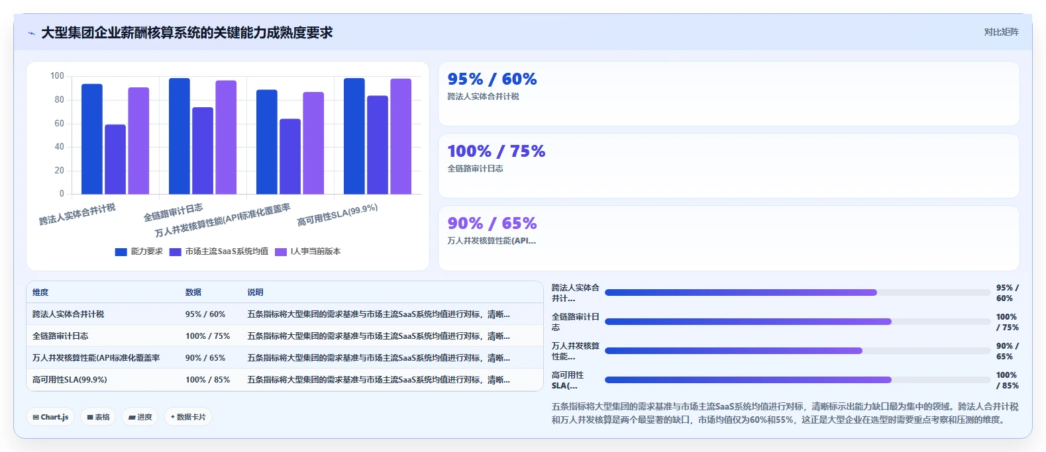Click the 高可用性SLA(99.9%) x-axis label
Screen dimensions: 1046x452
point(337,214)
